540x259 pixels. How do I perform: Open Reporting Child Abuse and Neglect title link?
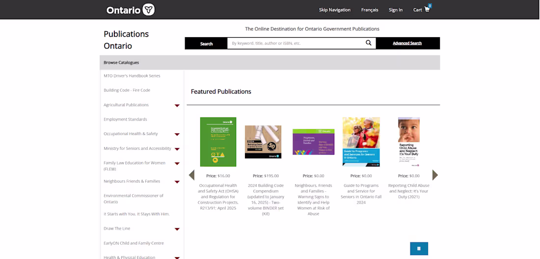click(x=409, y=191)
